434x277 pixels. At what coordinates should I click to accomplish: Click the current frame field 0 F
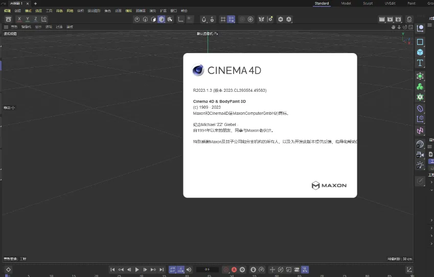click(208, 269)
